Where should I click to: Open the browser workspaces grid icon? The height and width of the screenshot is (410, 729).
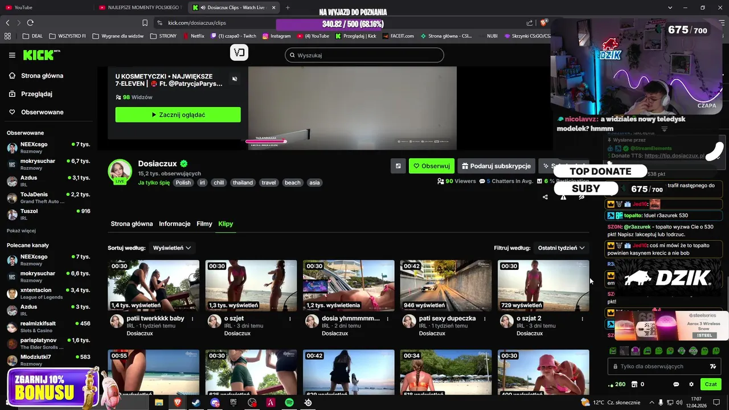coord(7,36)
